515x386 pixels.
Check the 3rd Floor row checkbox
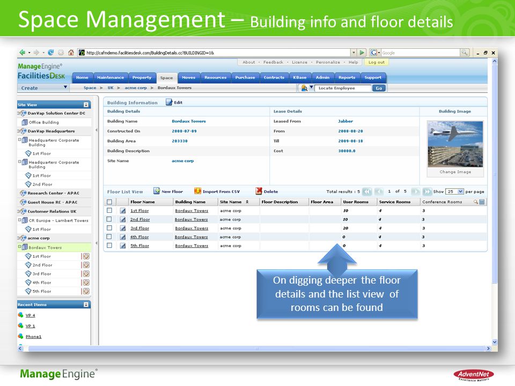[109, 228]
